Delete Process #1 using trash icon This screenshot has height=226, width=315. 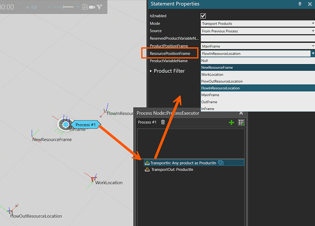(163, 122)
